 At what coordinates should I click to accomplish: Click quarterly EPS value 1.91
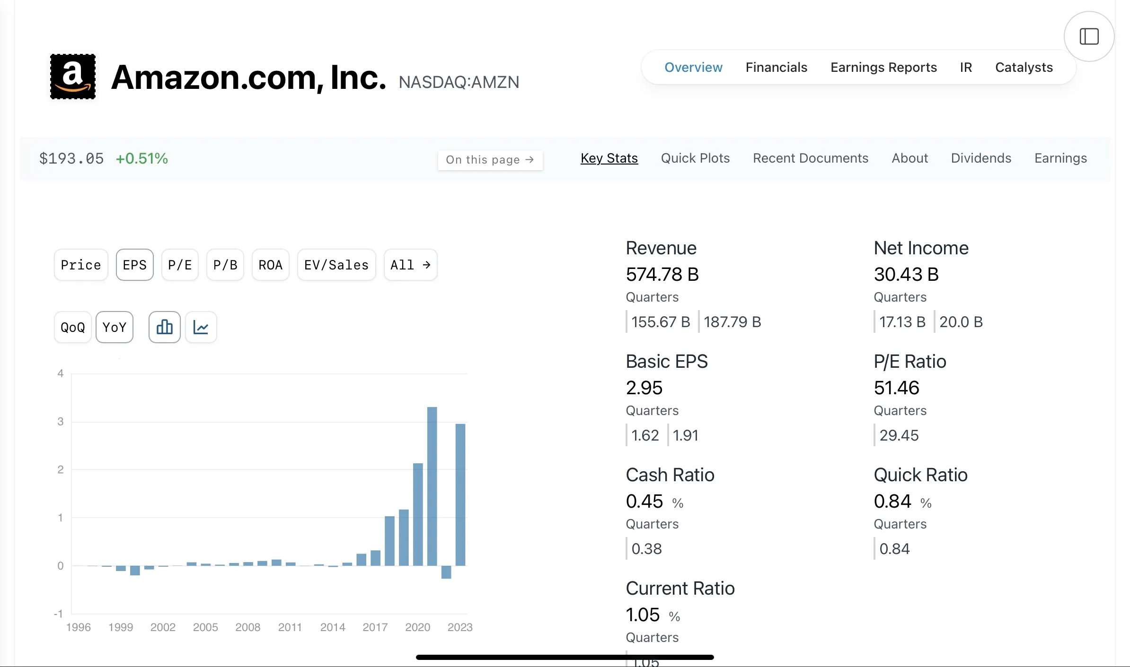pos(686,435)
